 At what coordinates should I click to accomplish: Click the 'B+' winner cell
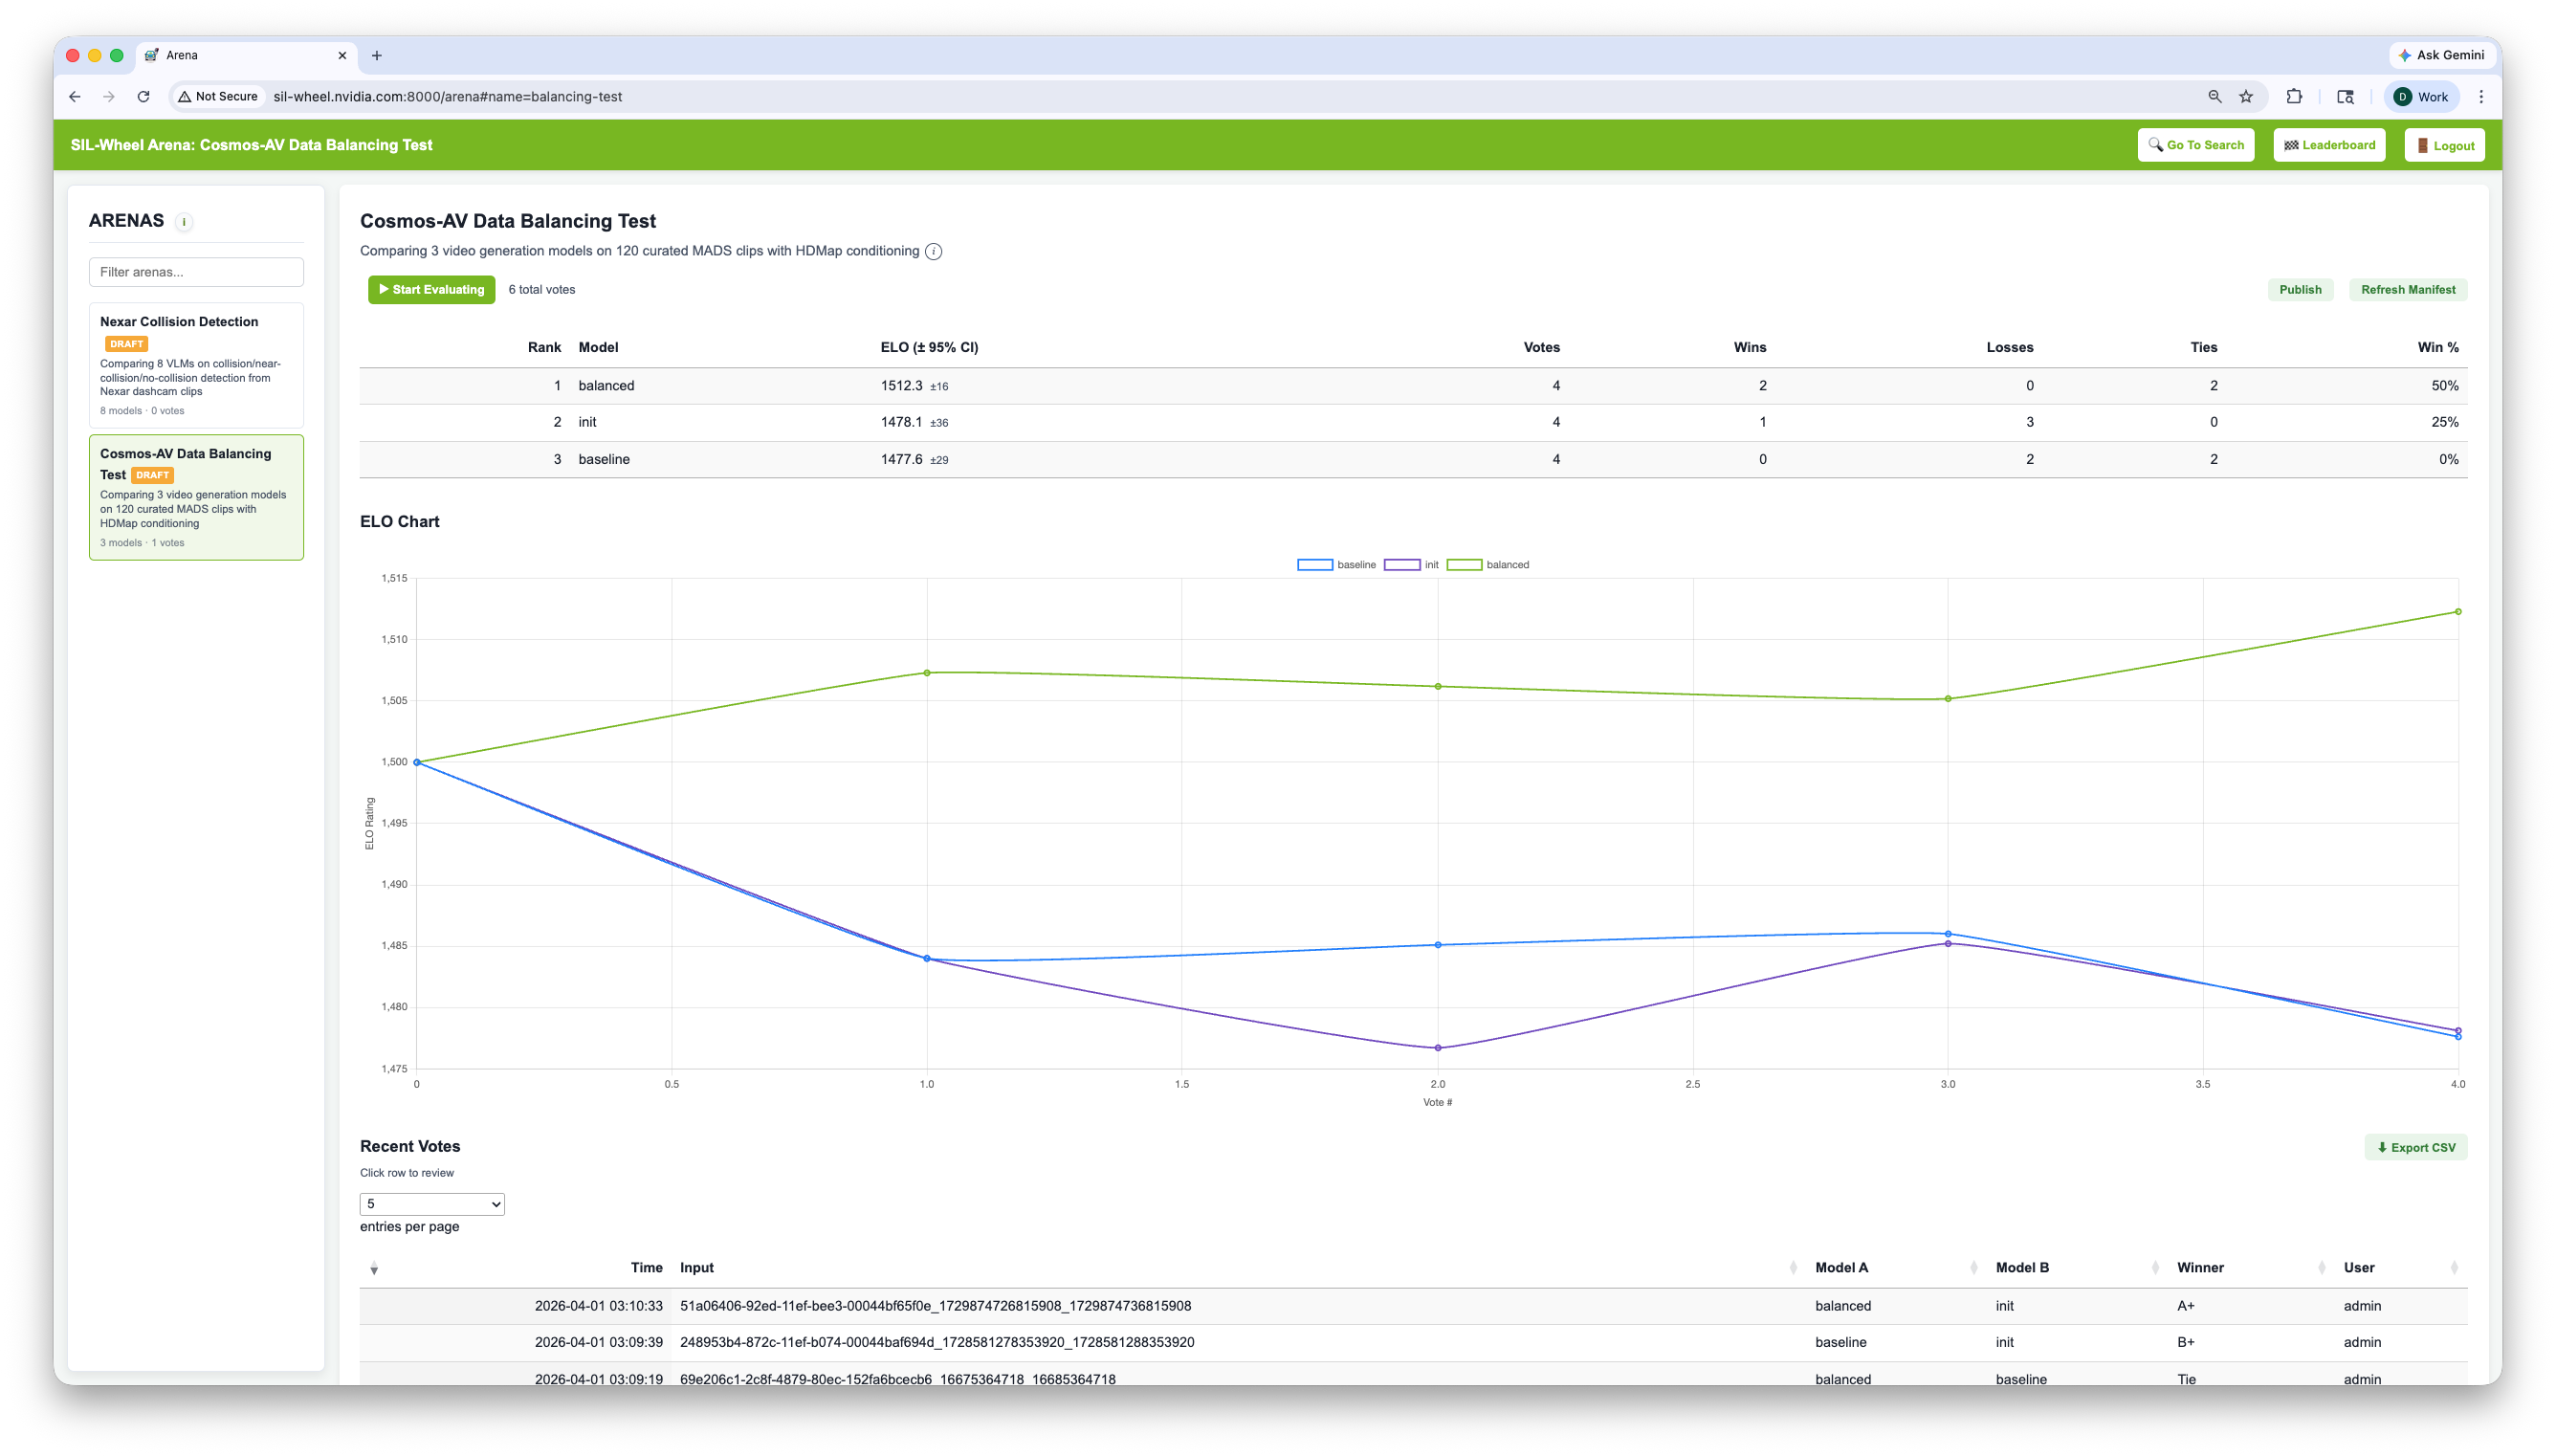coord(2185,1343)
